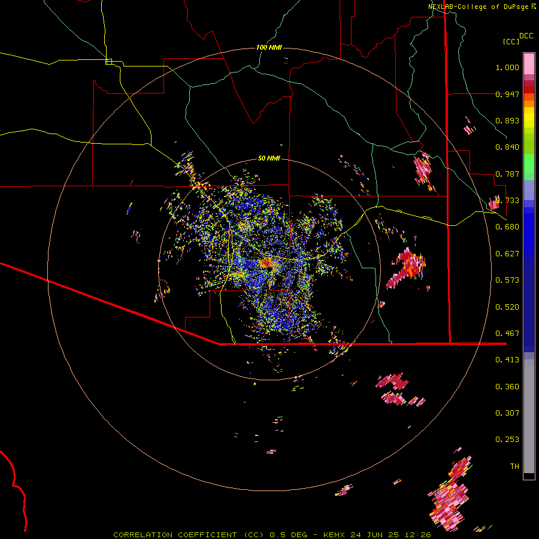Click the 0.627 scale value
The height and width of the screenshot is (539, 539).
[507, 254]
